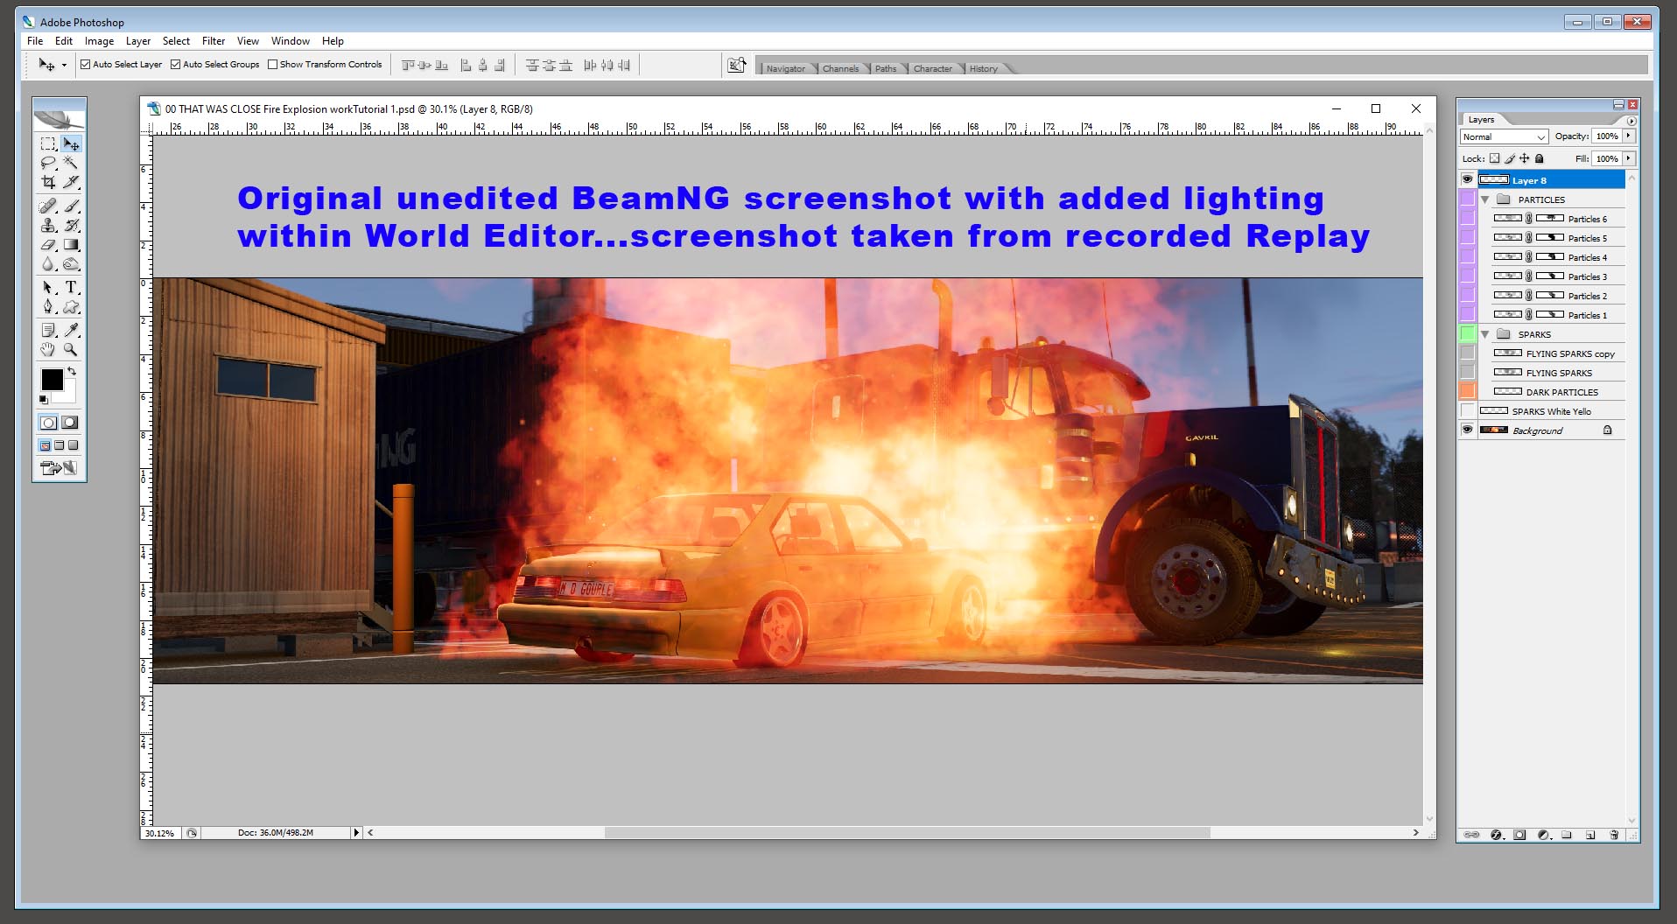Select the Eyedropper tool
The height and width of the screenshot is (924, 1677).
click(x=71, y=331)
